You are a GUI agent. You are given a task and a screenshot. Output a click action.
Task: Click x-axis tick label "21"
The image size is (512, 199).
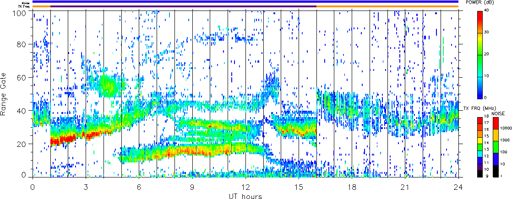coord(405,187)
